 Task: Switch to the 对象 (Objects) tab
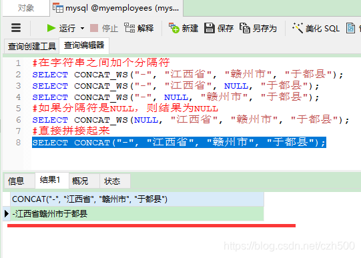[x=26, y=8]
